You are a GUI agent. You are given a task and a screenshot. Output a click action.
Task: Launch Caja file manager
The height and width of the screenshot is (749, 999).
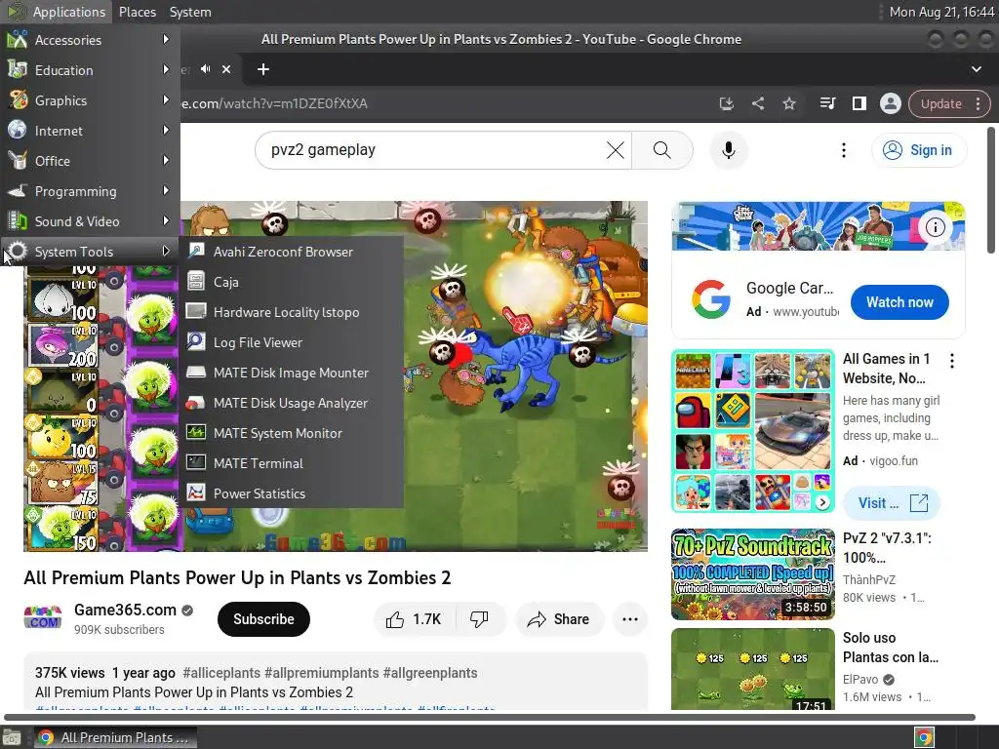(x=292, y=282)
